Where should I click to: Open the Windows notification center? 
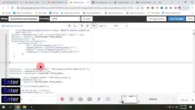pyautogui.click(x=190, y=107)
